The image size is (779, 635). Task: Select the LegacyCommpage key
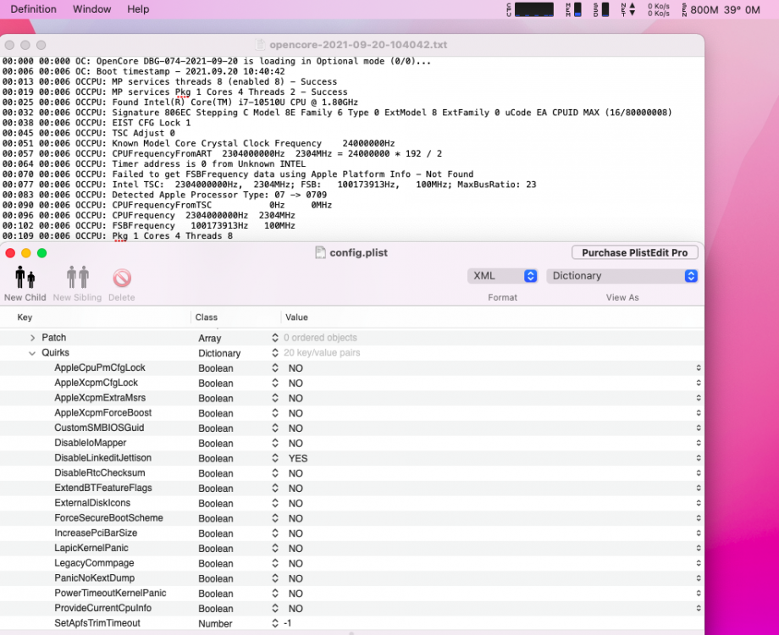click(x=94, y=563)
